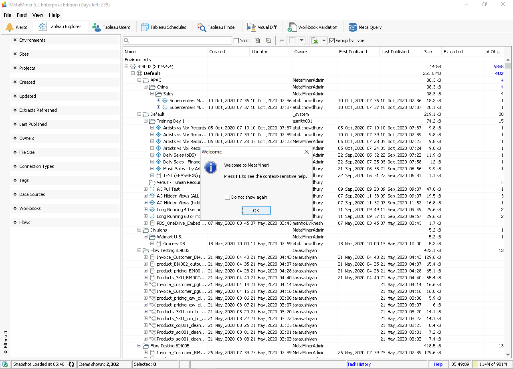Switch to the Workbook Validation tab
Screen dimensions: 513x369
[x=313, y=27]
